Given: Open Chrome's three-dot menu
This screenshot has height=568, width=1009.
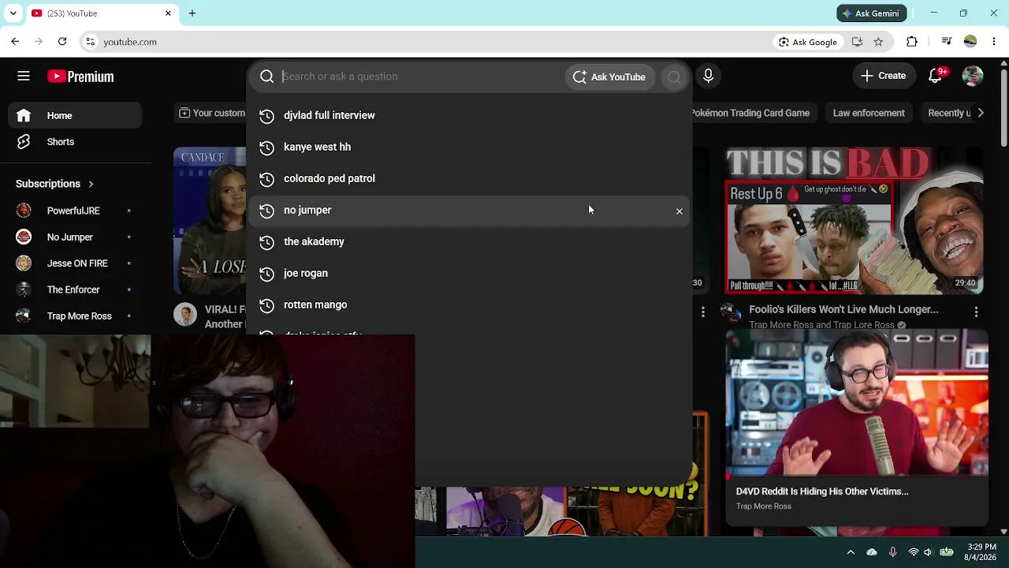Looking at the screenshot, I should (993, 42).
